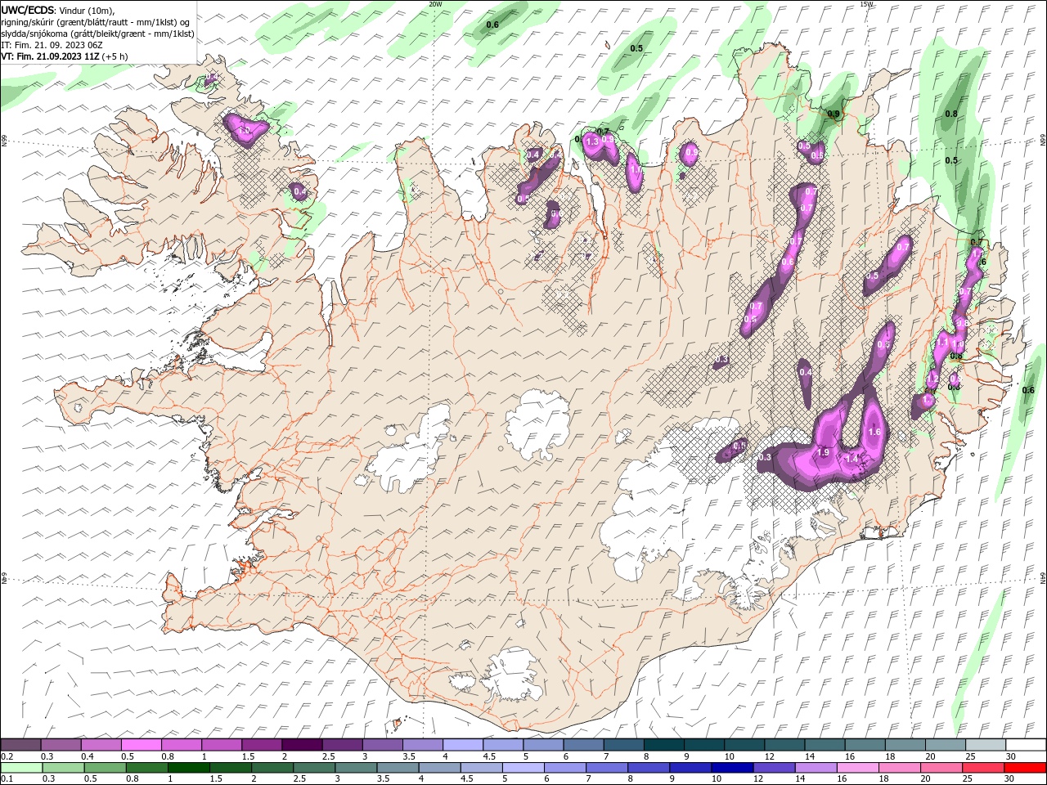Click the dark blue swatch labeled 10 on the bottom scale

(x=731, y=768)
